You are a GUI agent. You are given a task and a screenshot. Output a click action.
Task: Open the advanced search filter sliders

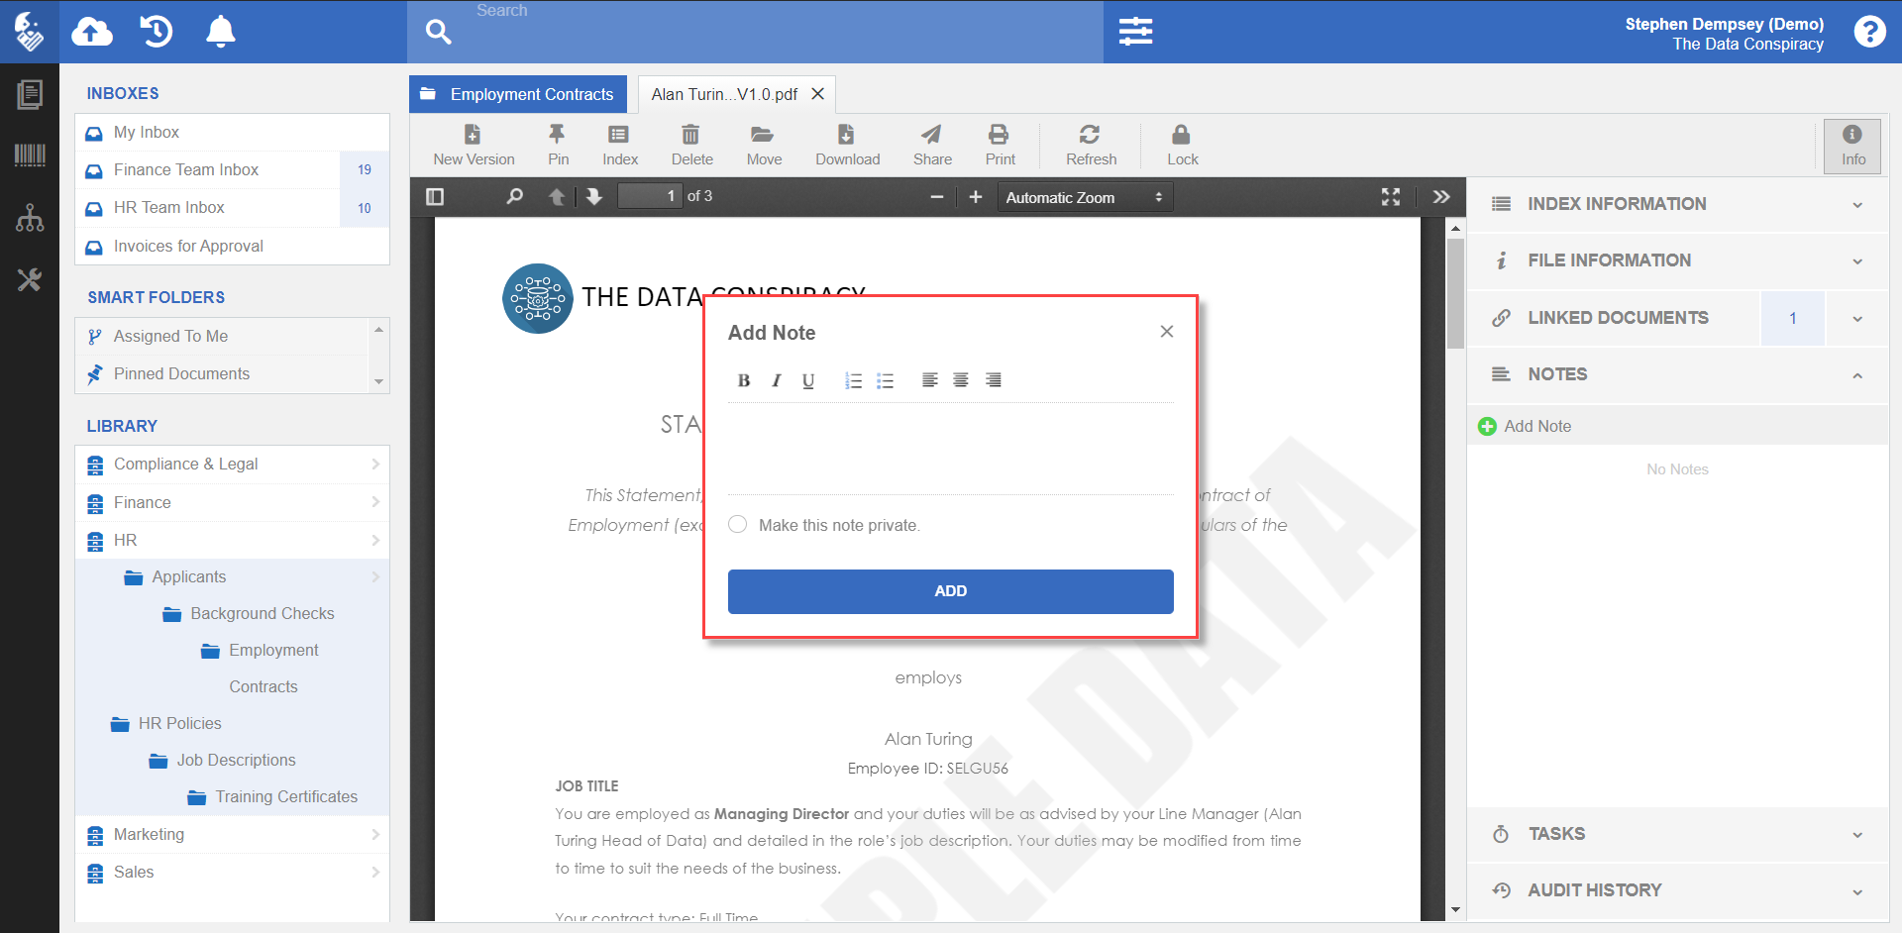coord(1135,32)
